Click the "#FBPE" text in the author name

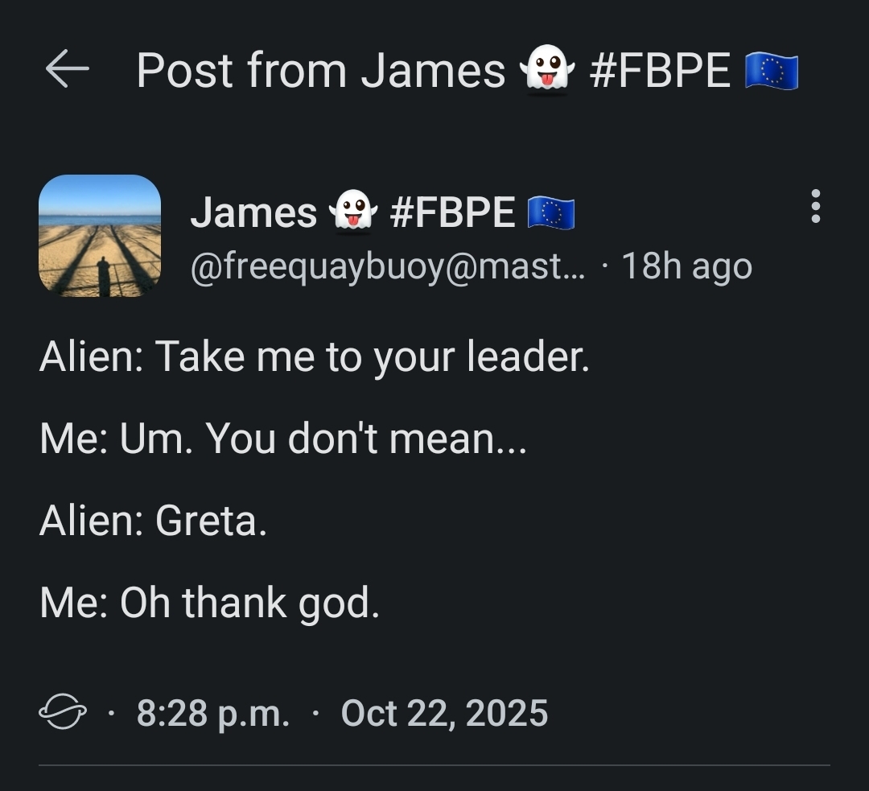(452, 213)
